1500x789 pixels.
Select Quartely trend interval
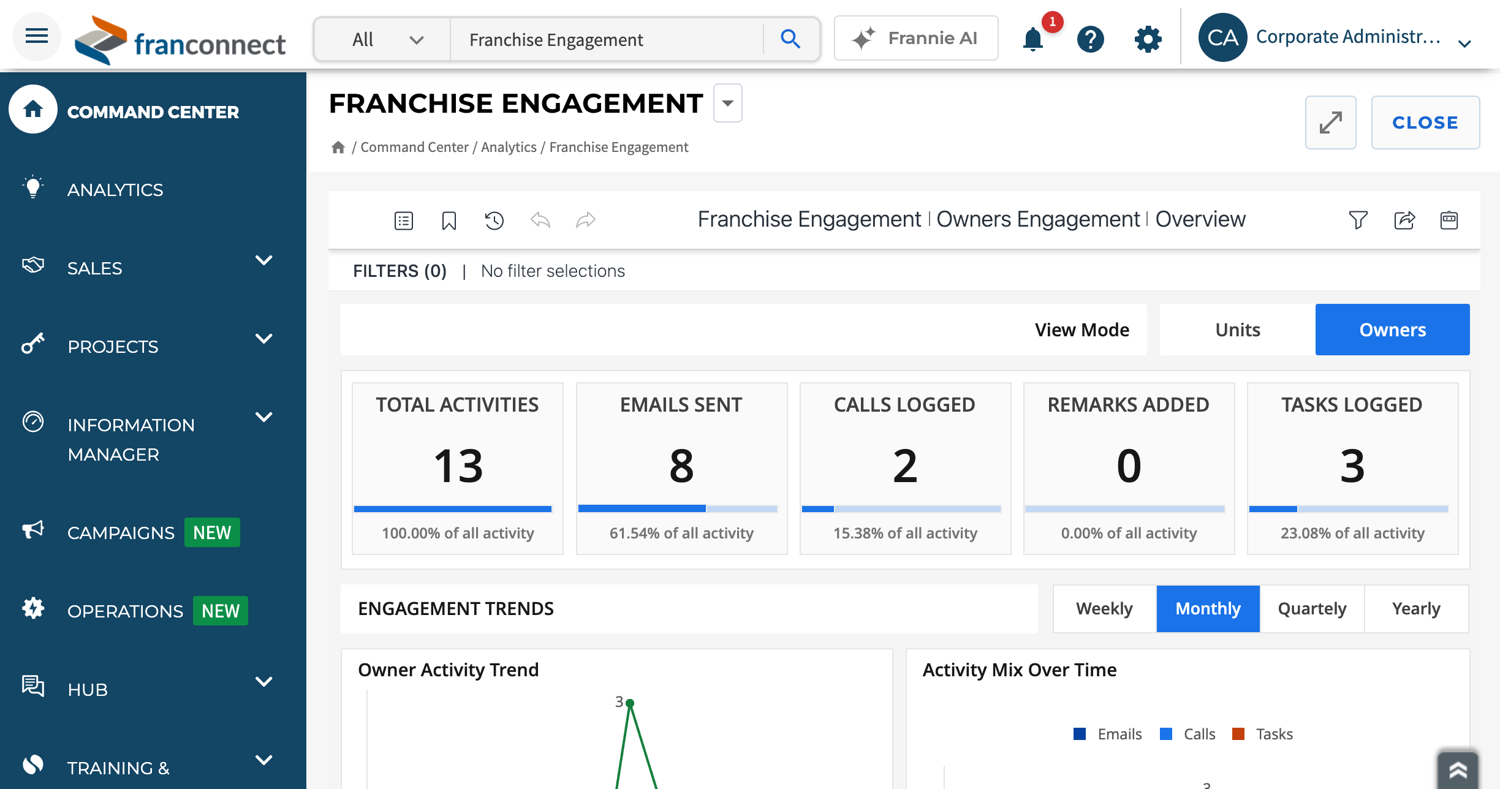point(1312,609)
